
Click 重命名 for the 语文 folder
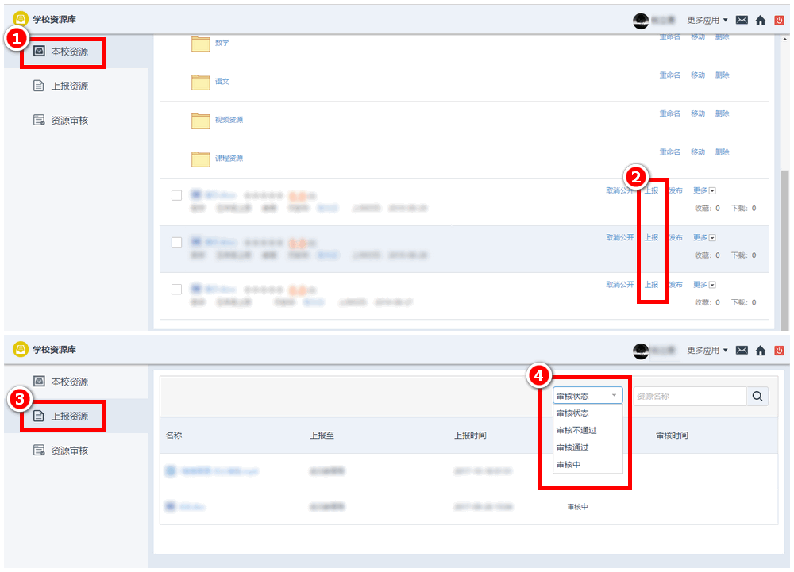tap(669, 75)
